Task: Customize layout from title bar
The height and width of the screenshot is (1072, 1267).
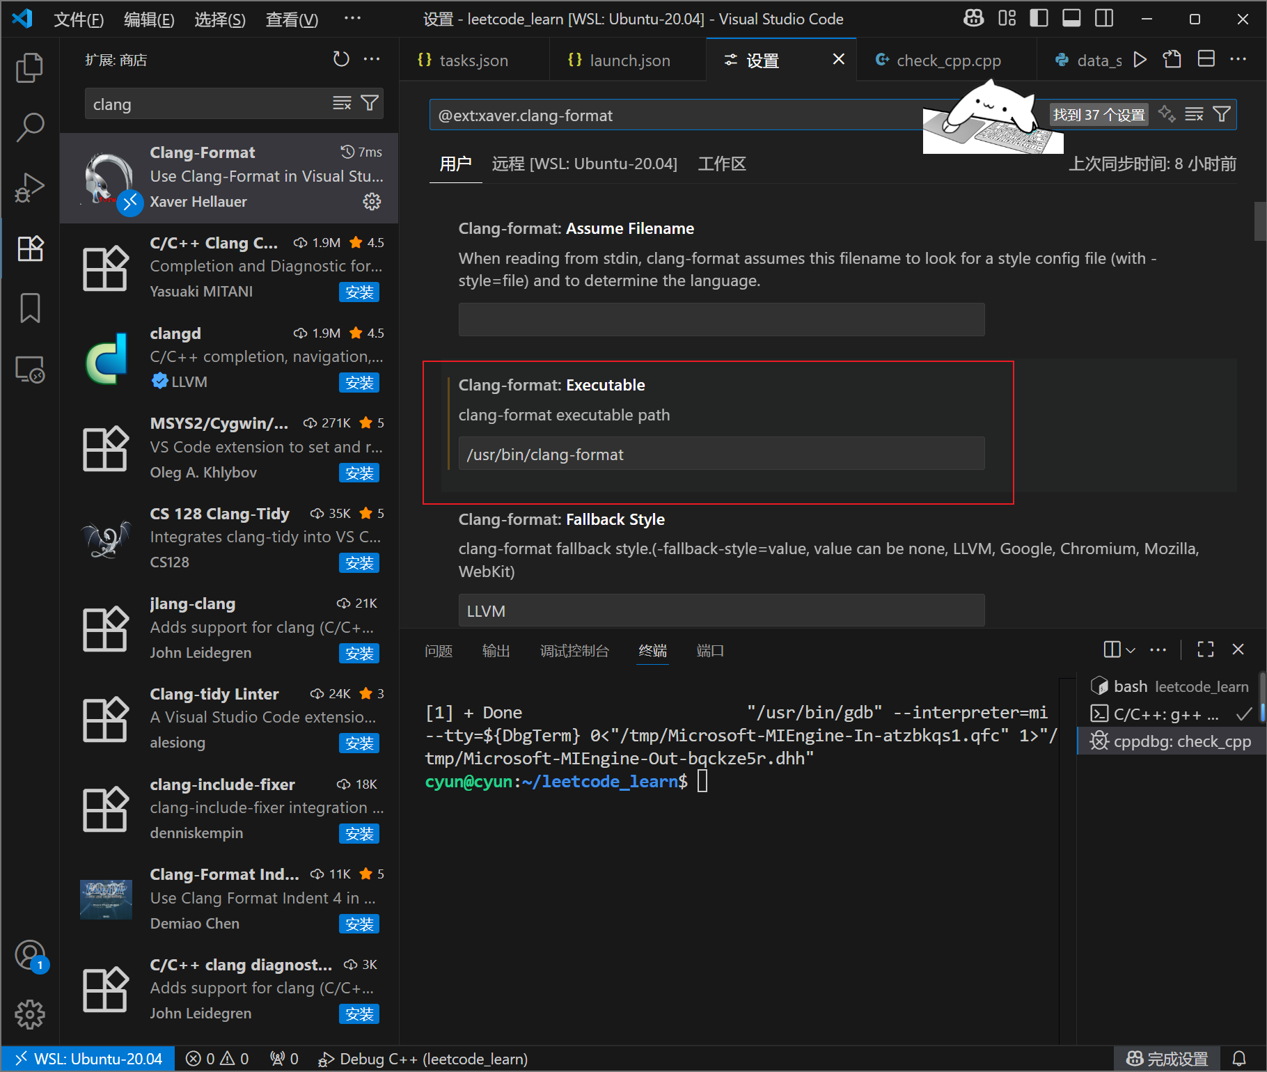Action: tap(1007, 19)
